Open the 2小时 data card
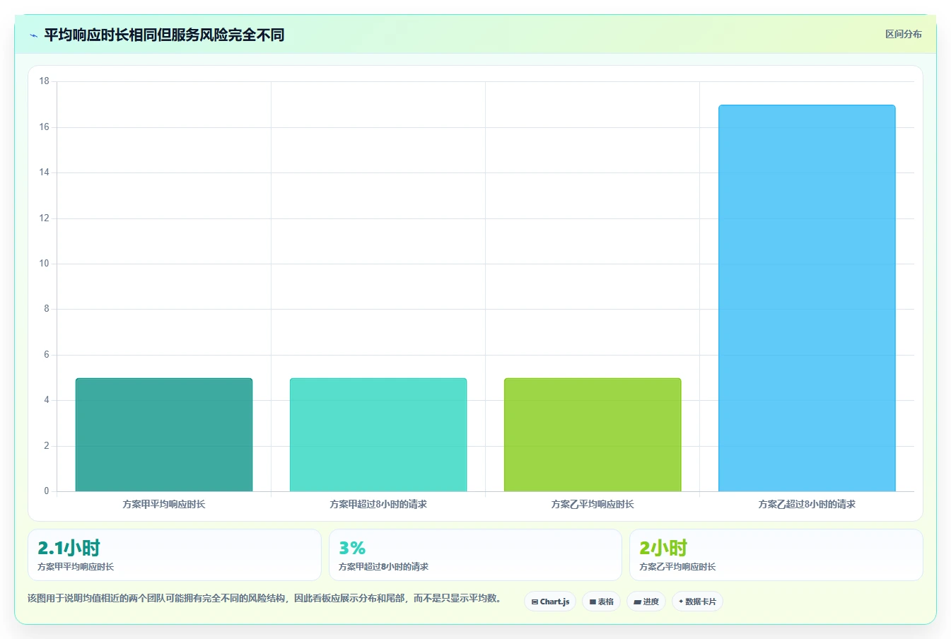Image resolution: width=951 pixels, height=639 pixels. point(776,555)
